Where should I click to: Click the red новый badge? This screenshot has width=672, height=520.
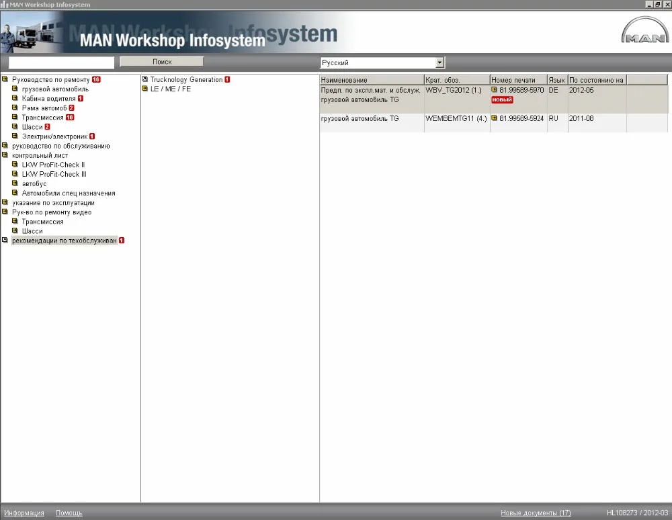502,99
